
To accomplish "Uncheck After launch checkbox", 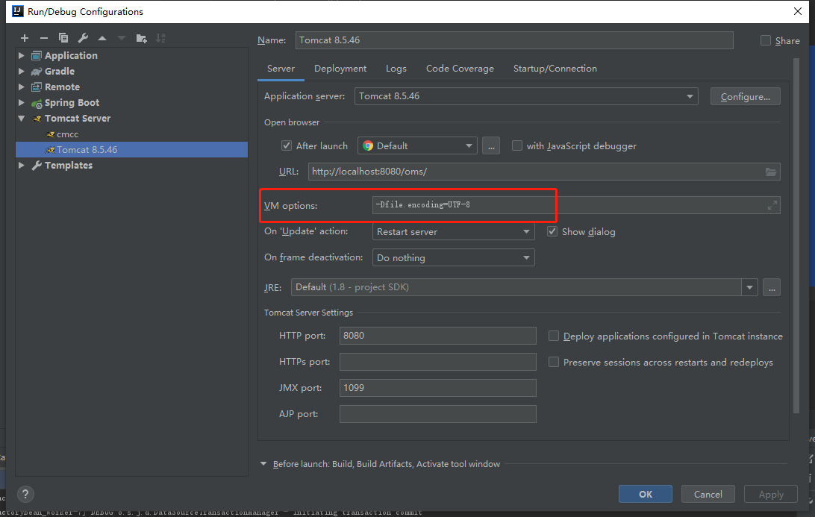I will tap(287, 145).
